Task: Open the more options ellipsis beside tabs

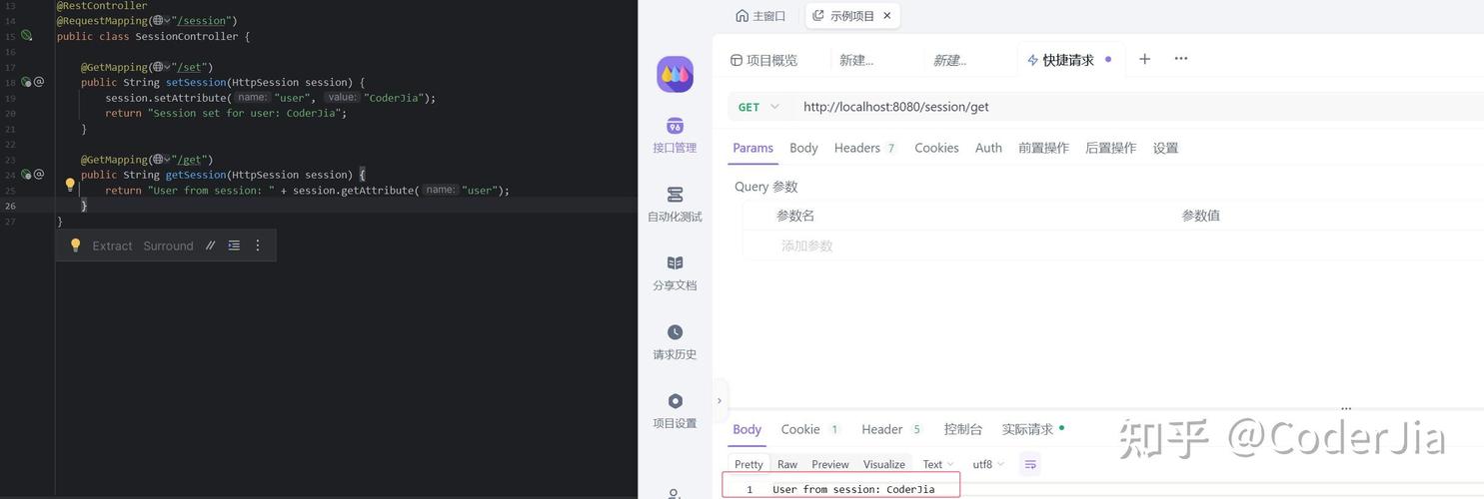Action: [1181, 59]
